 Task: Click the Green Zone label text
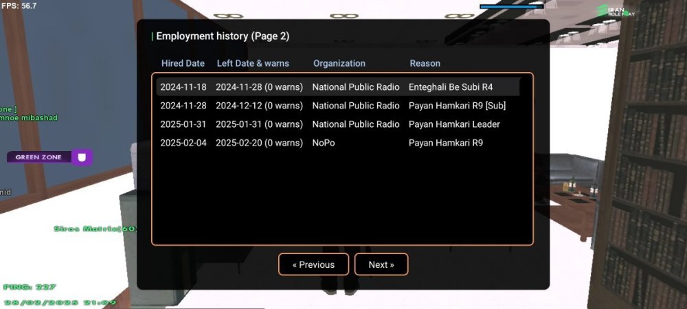(x=38, y=157)
